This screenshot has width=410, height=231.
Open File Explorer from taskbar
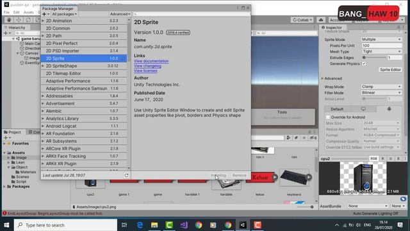[x=154, y=225]
